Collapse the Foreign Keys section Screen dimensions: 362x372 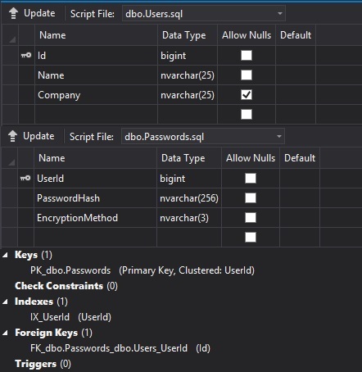[6, 333]
